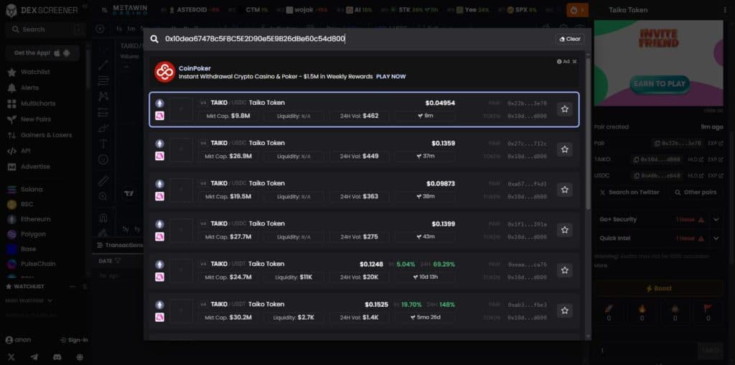Click the Other pairs button

click(x=696, y=193)
